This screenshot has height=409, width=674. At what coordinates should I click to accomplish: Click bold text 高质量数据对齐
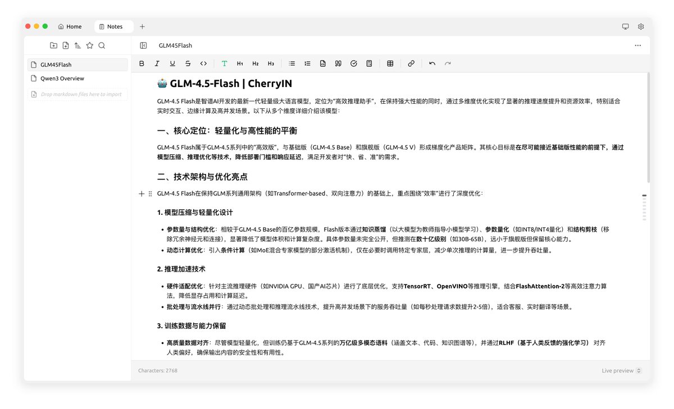pyautogui.click(x=188, y=342)
